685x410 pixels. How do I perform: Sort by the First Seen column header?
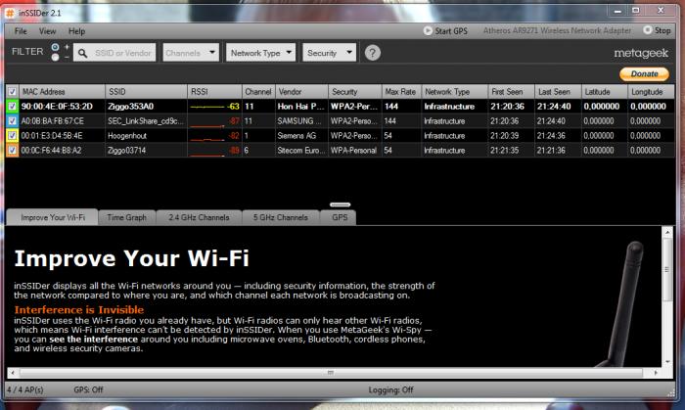pos(511,92)
